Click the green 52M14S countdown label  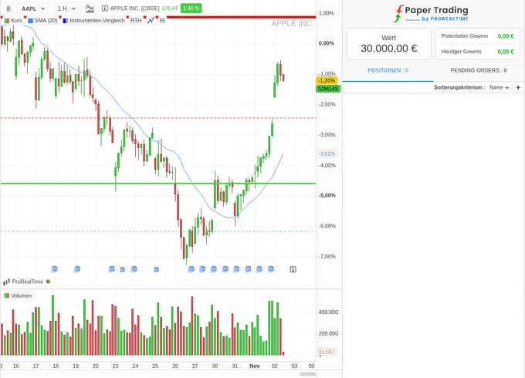click(328, 89)
